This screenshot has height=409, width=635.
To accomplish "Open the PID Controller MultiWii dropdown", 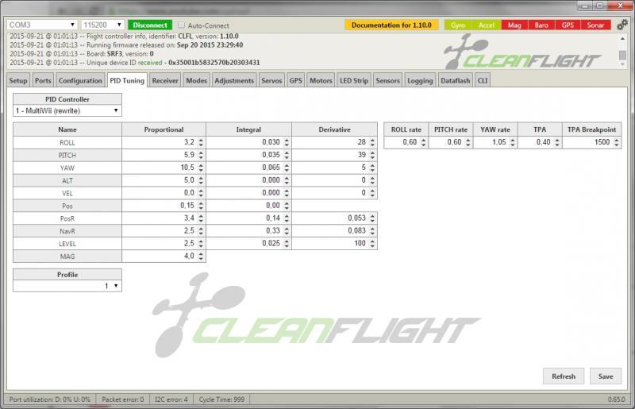I will click(67, 110).
